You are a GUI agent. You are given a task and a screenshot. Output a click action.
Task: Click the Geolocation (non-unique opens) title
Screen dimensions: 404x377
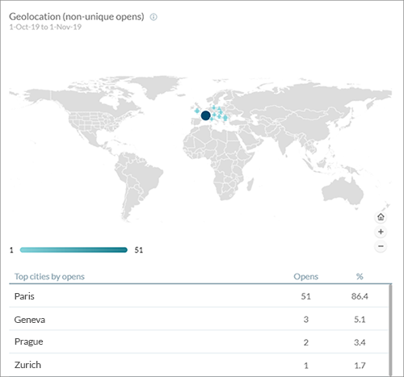click(77, 17)
